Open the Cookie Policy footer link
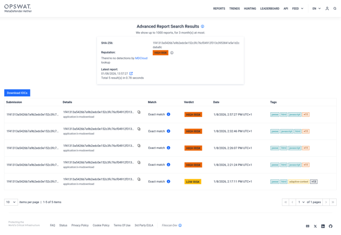 (101, 225)
